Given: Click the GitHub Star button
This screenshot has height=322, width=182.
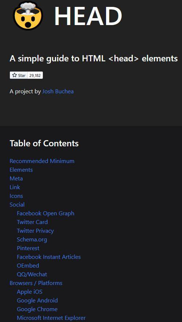Looking at the screenshot, I should 19,76.
